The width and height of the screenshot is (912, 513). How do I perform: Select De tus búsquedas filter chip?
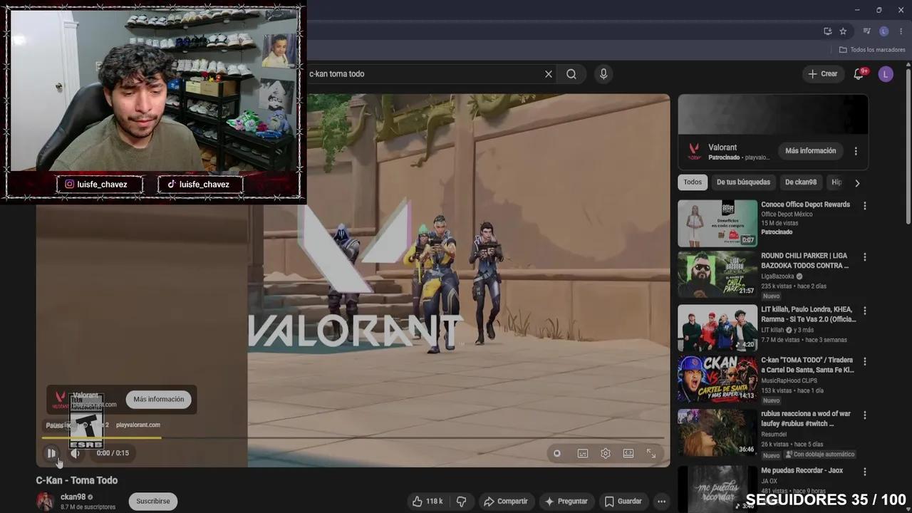click(743, 182)
